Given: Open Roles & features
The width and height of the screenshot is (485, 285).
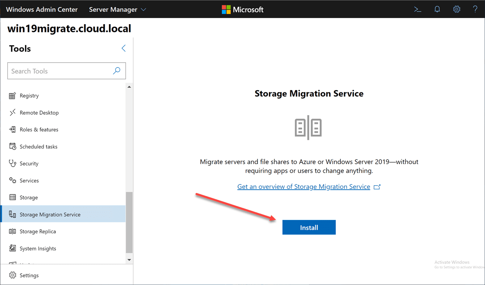Looking at the screenshot, I should (x=39, y=129).
